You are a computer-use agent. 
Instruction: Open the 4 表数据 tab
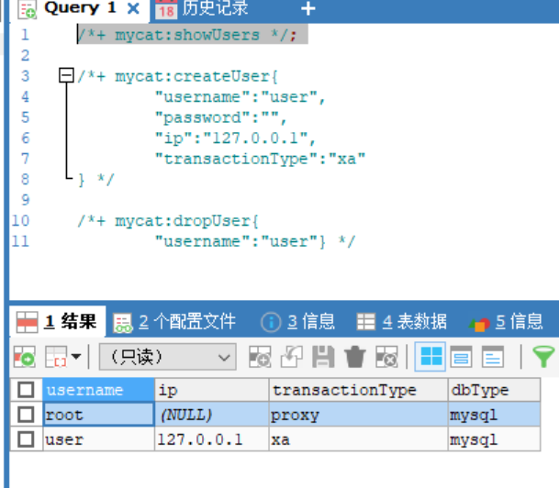(x=401, y=322)
